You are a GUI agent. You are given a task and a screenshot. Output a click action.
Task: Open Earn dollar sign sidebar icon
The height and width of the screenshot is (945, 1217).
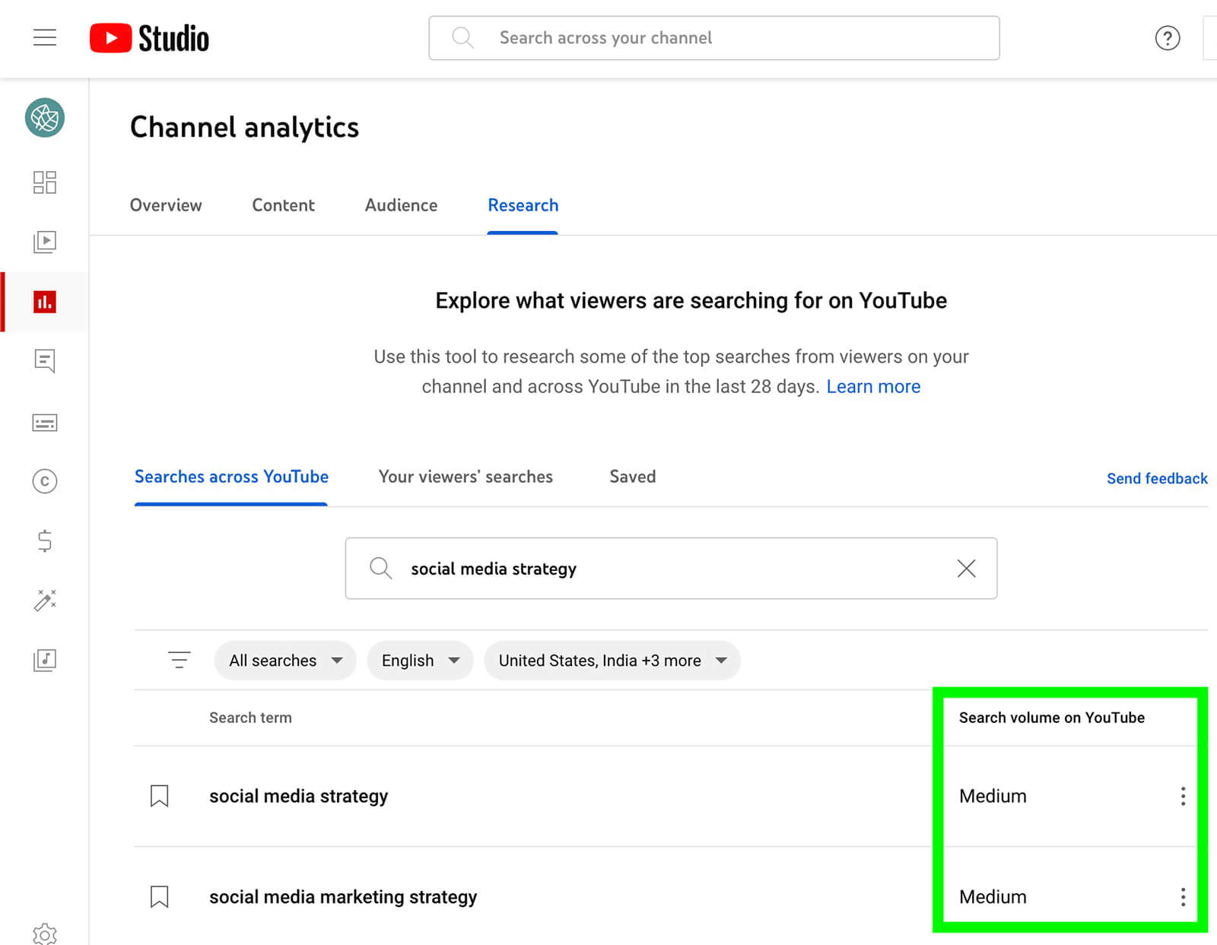(45, 541)
